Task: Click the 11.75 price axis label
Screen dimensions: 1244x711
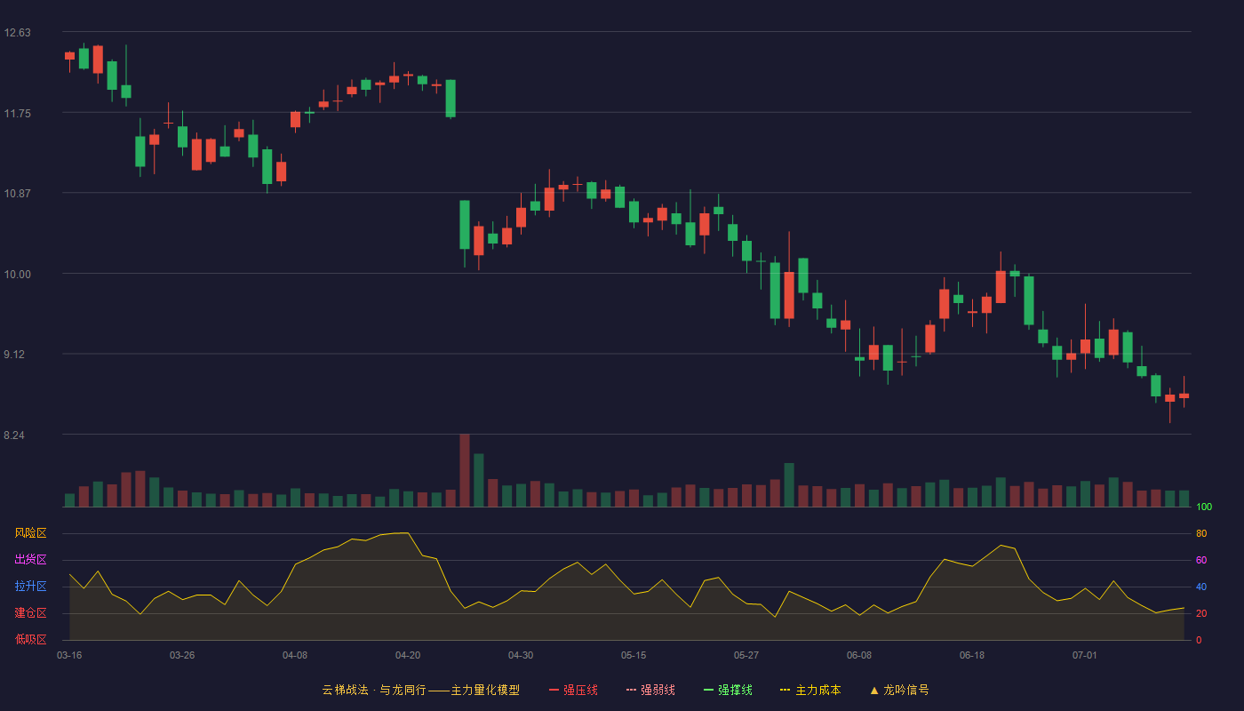Action: (17, 114)
